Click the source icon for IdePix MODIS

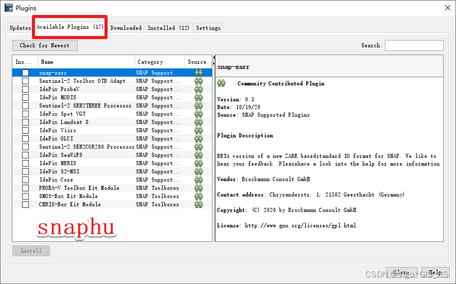(x=199, y=97)
